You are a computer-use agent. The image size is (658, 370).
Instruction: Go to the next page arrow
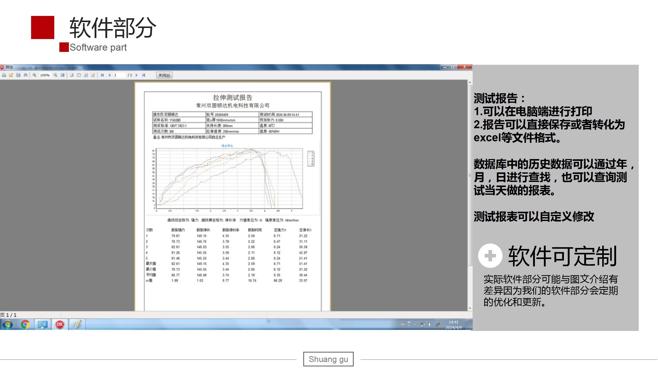[136, 75]
